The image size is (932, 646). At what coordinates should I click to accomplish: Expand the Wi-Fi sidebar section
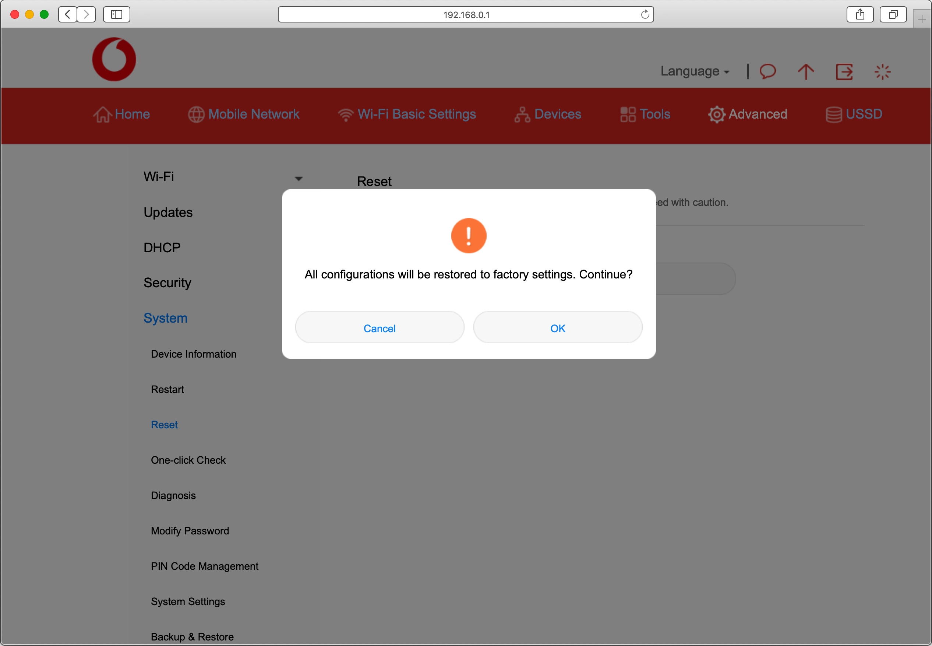[159, 177]
